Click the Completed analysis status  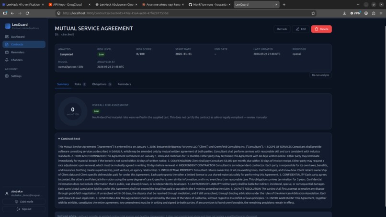(x=66, y=54)
